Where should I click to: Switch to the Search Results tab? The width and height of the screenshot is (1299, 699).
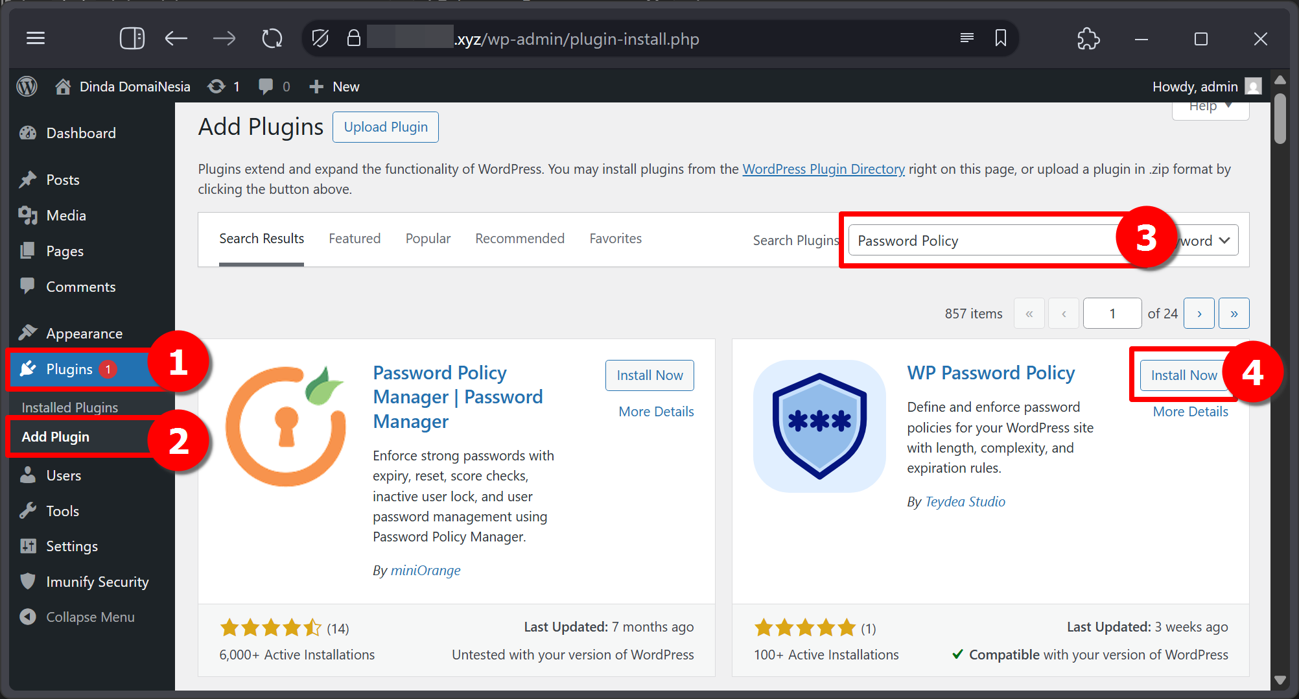261,239
